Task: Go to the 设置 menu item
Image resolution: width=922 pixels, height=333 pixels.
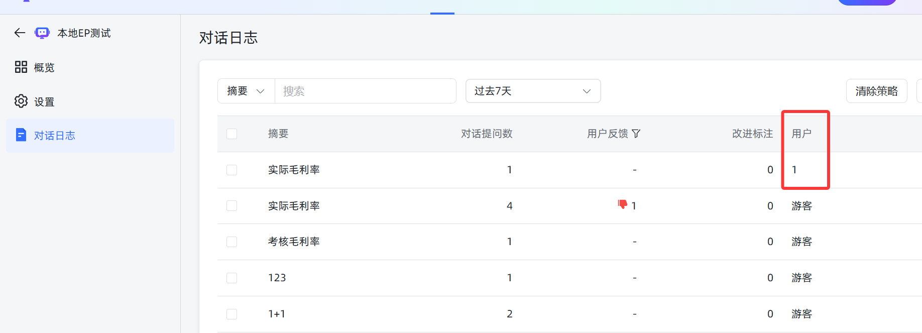Action: tap(44, 101)
